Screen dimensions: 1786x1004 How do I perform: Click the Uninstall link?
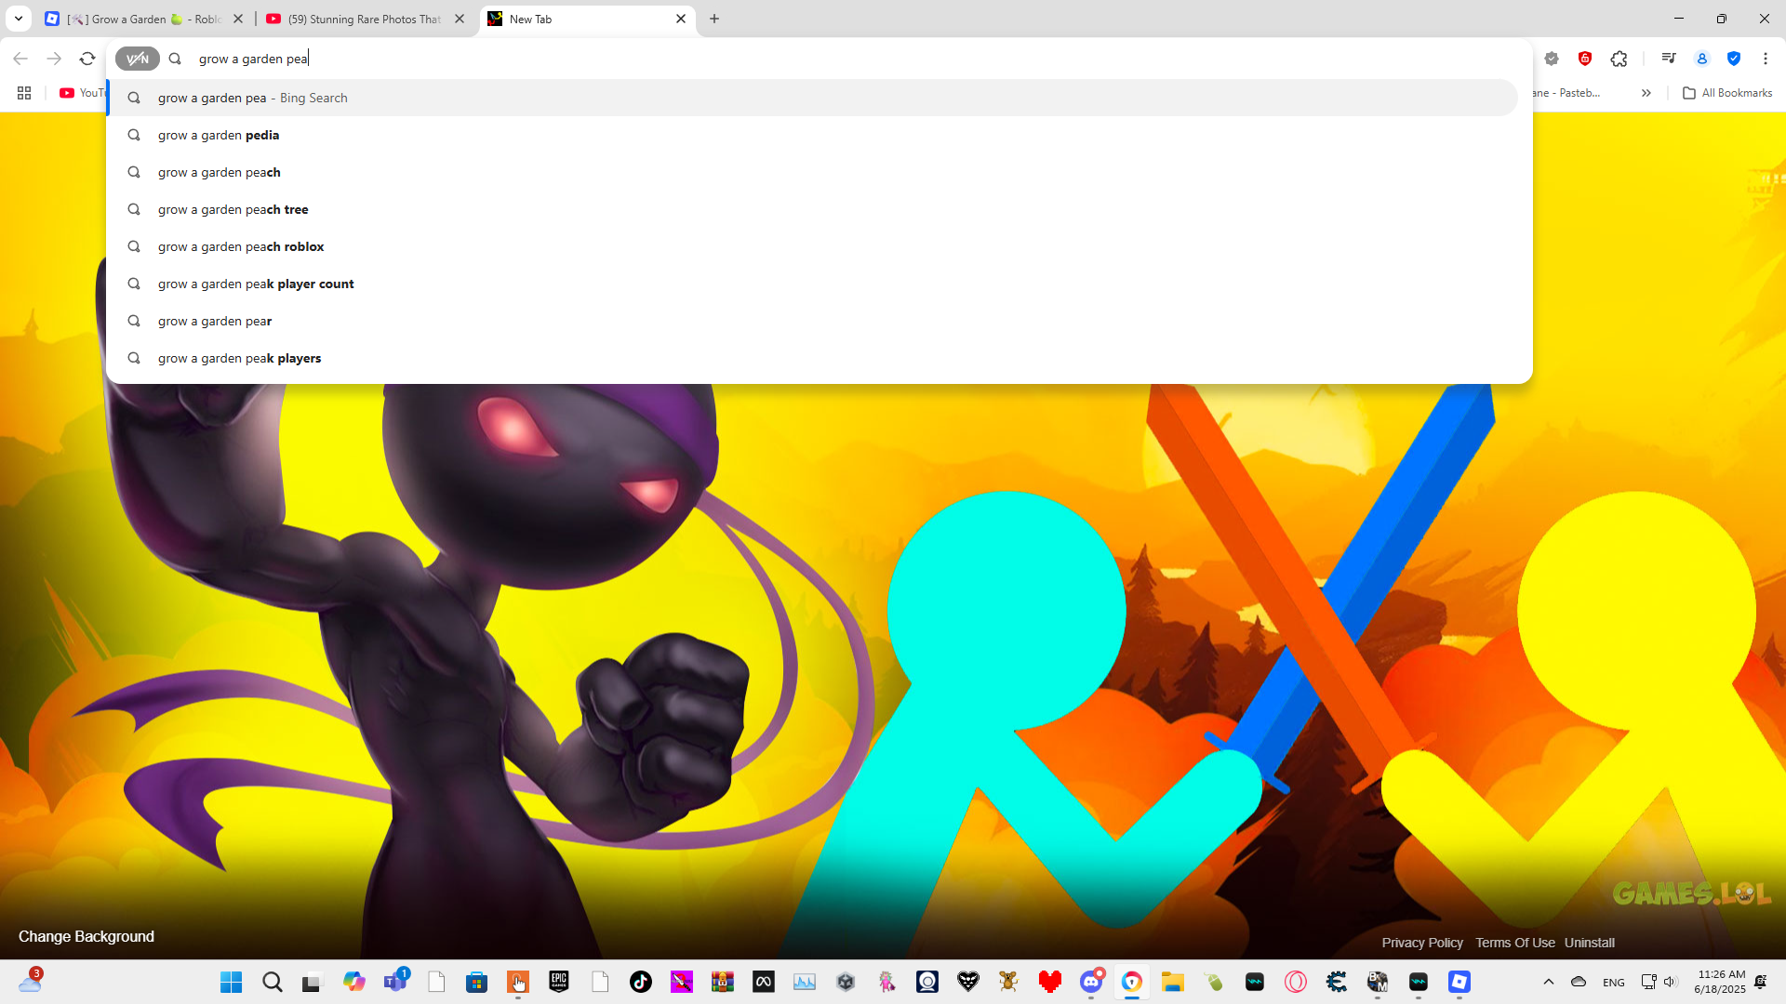click(1590, 943)
